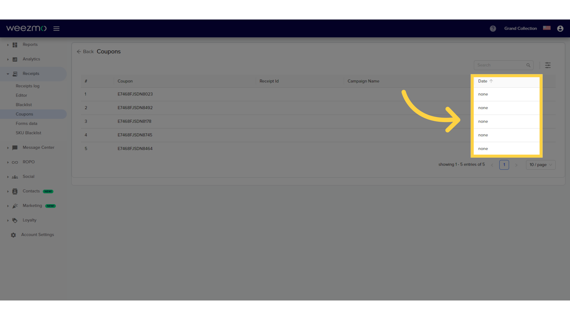
Task: Expand the Contacts menu arrow
Action: 8,191
